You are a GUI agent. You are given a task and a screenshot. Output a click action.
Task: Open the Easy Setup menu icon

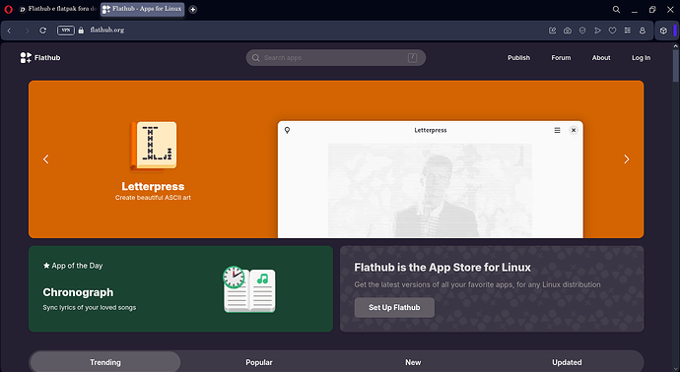(628, 31)
